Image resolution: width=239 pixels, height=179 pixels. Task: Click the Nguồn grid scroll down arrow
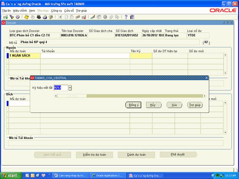tap(225, 73)
